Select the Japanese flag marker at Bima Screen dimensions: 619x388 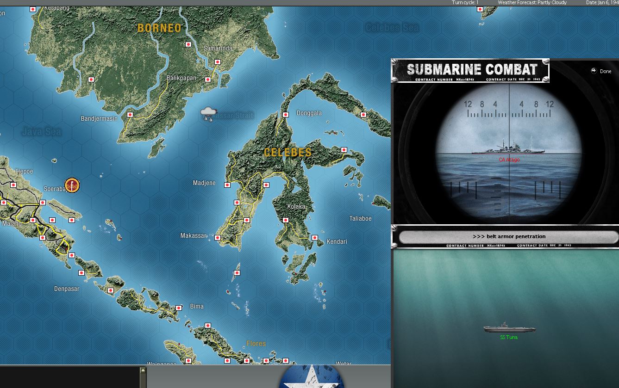coord(179,308)
